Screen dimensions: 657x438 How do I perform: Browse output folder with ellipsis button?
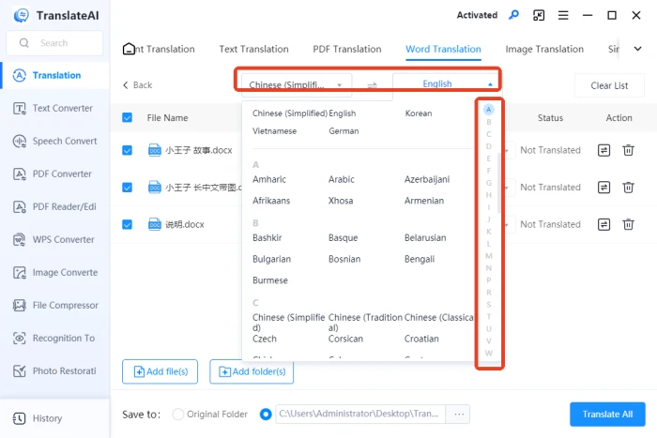[458, 415]
